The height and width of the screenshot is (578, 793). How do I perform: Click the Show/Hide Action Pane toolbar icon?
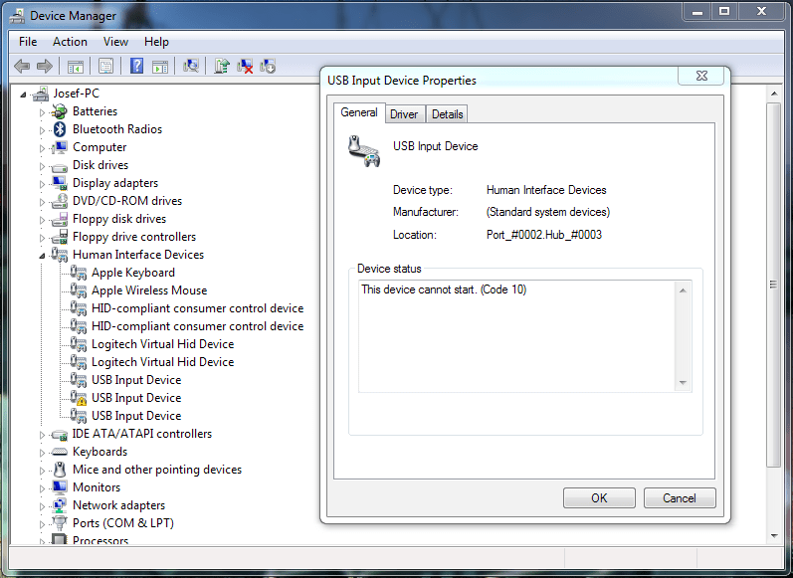(x=160, y=67)
